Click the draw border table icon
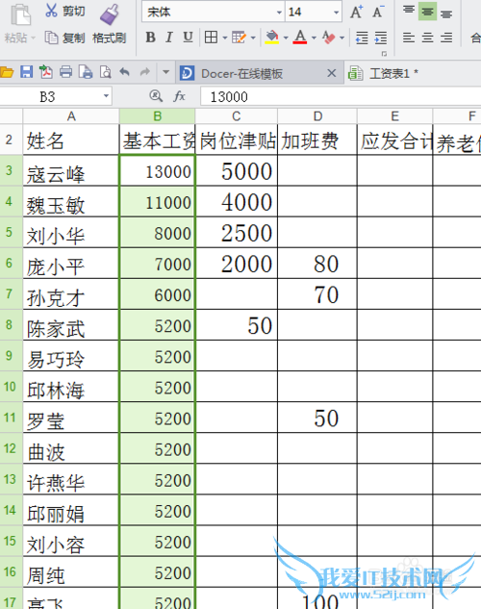 coord(239,38)
